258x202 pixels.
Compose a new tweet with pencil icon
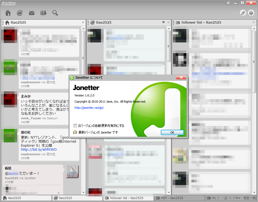[243, 13]
